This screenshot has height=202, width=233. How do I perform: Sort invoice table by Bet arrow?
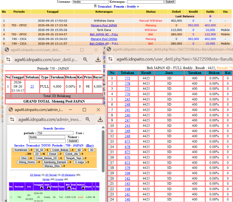[69, 188]
